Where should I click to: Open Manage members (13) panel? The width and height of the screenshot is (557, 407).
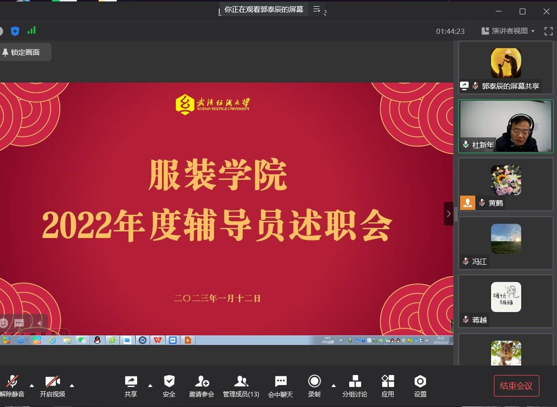pyautogui.click(x=241, y=381)
